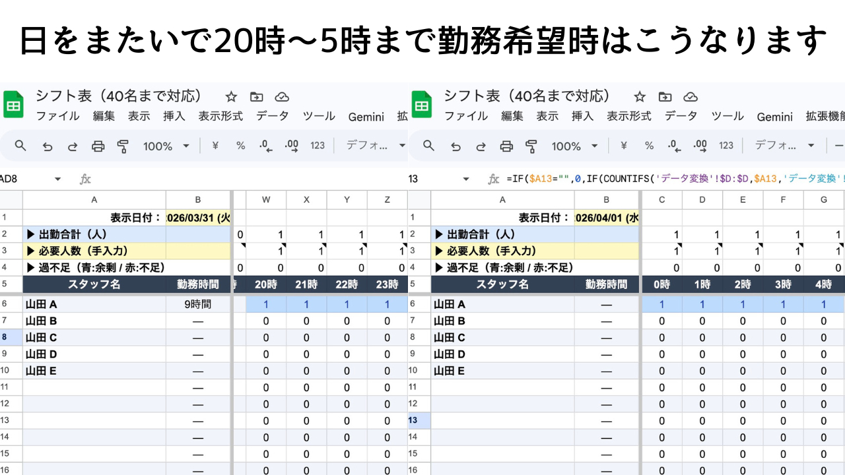
Task: Apply ¥ currency format in the 04/01 spreadsheet
Action: (x=624, y=146)
